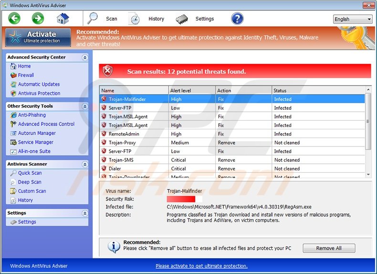
Task: Click the magnifying glass Scan icon
Action: pyautogui.click(x=93, y=18)
